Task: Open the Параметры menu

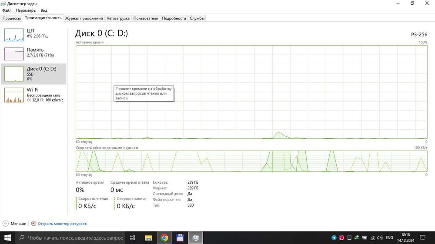Action: pos(26,10)
